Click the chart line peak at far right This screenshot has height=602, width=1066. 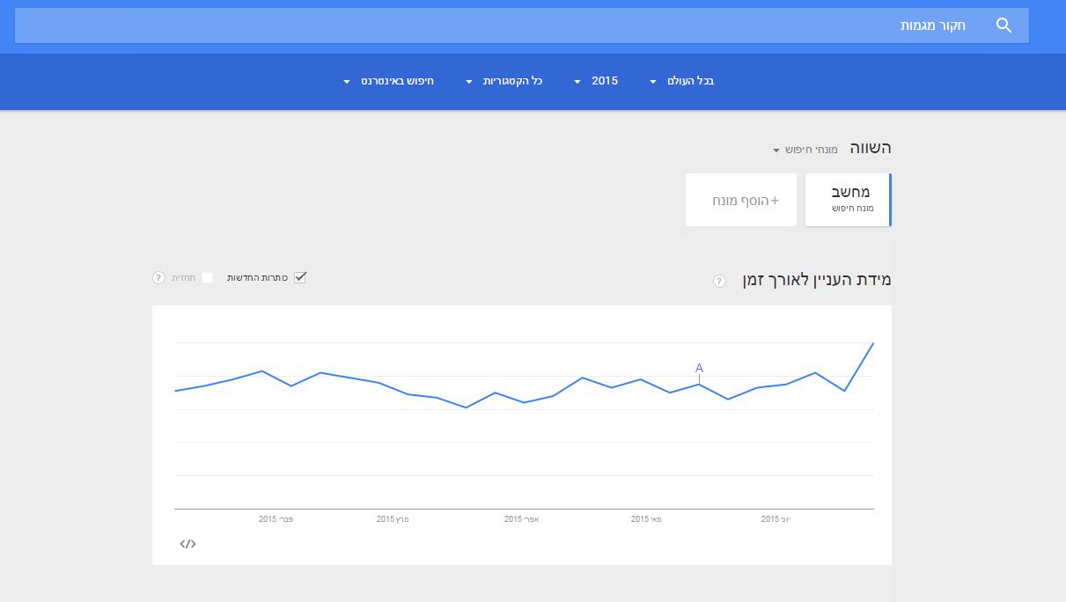point(872,343)
